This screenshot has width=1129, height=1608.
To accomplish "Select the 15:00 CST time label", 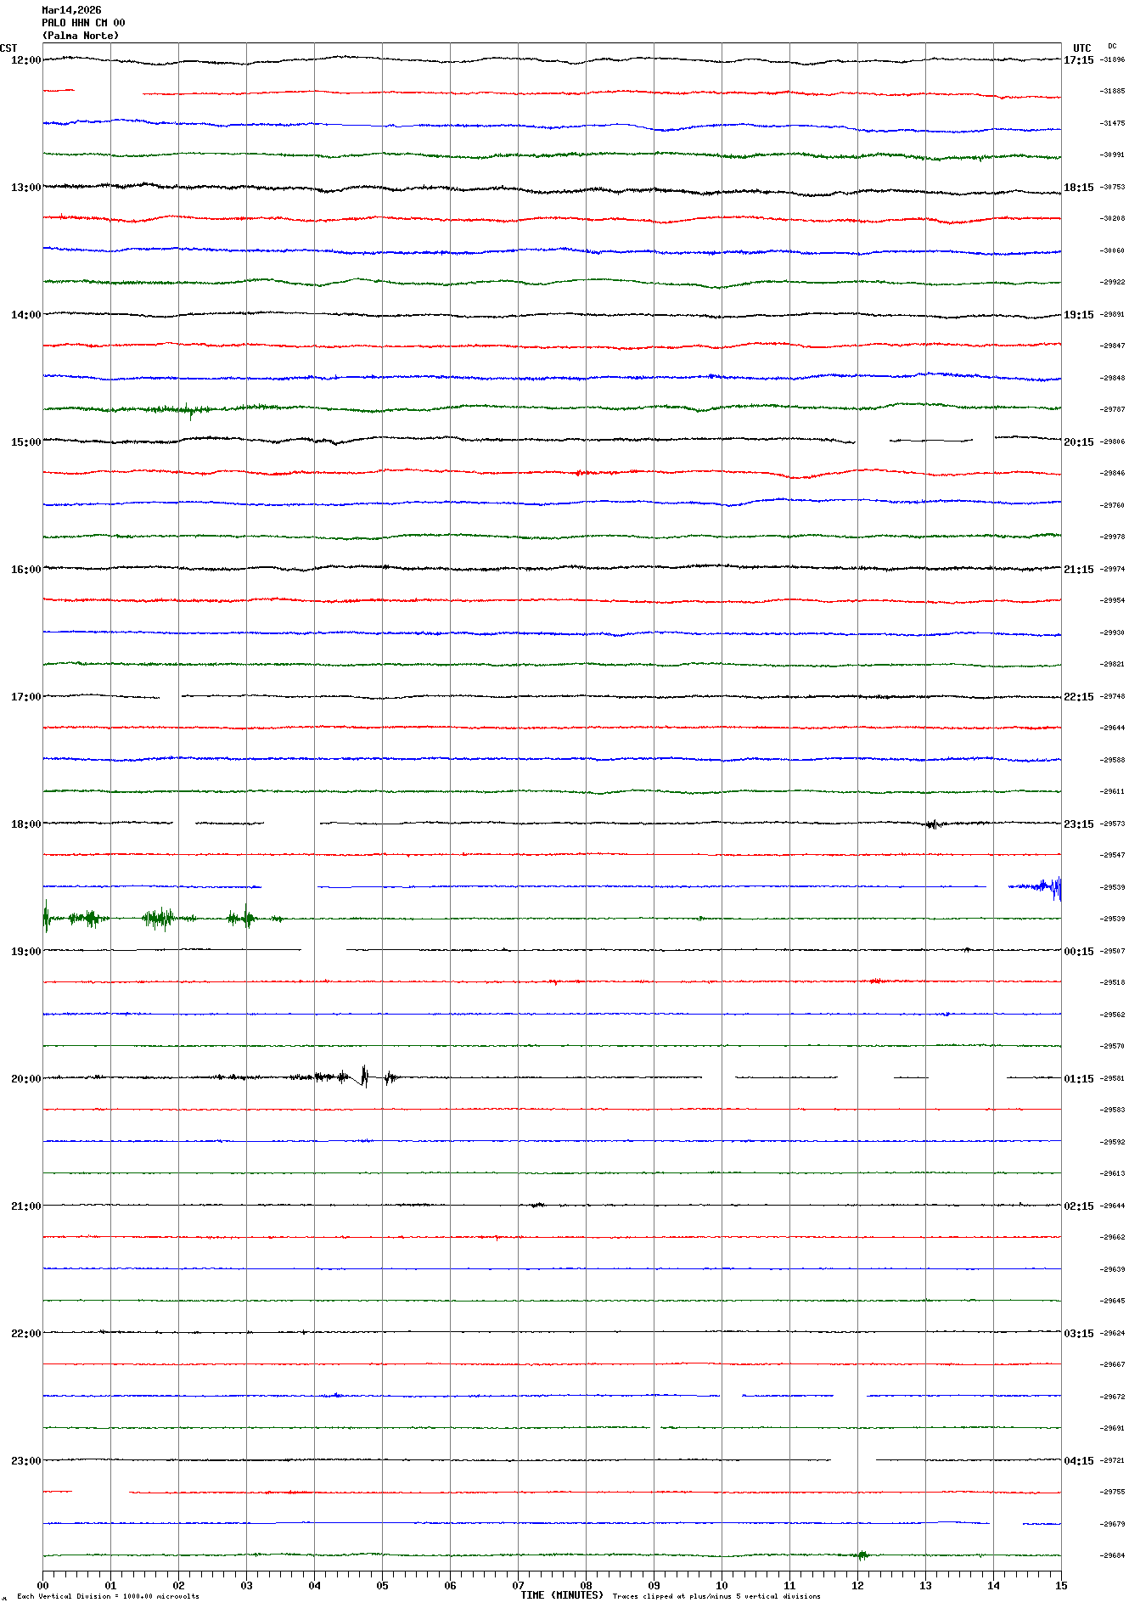I will (x=25, y=442).
